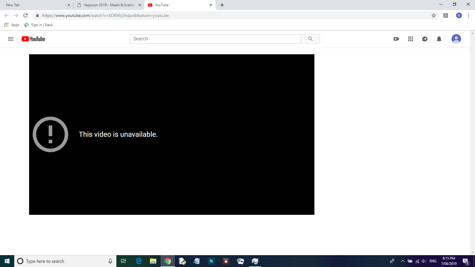Click the search magnifier button

(x=310, y=39)
